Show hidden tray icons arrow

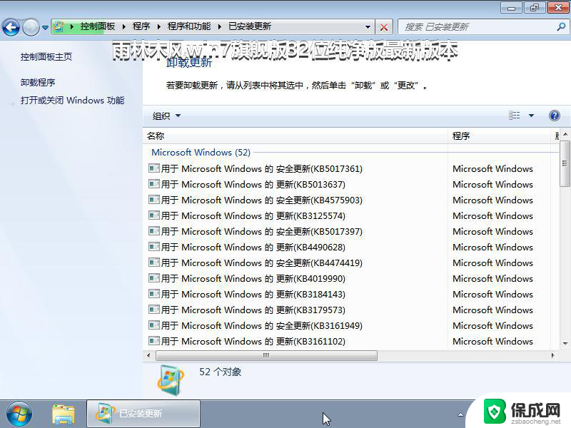pos(460,414)
